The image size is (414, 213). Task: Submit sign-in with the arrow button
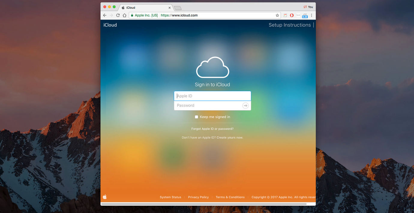click(245, 106)
